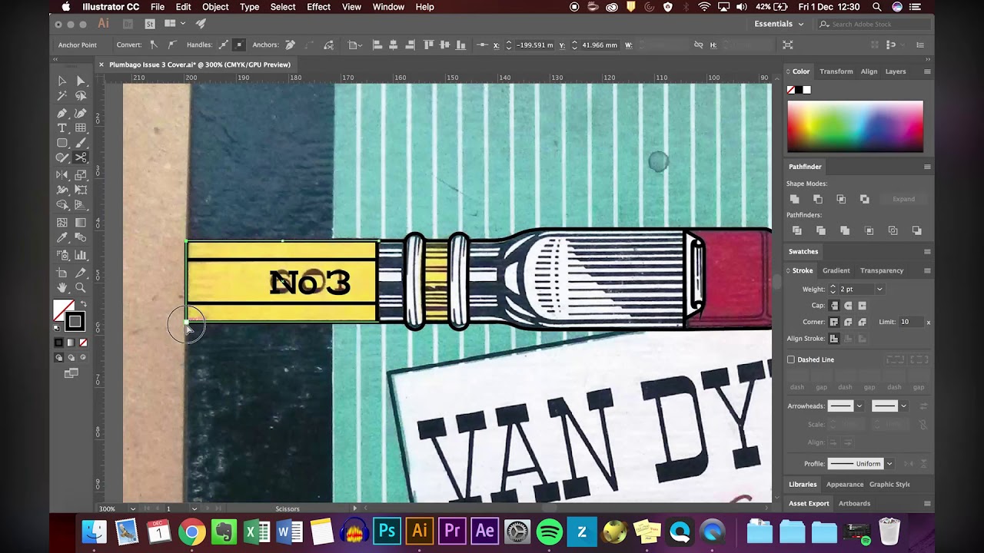This screenshot has width=984, height=553.
Task: Open the Swatches panel options menu
Action: point(927,251)
